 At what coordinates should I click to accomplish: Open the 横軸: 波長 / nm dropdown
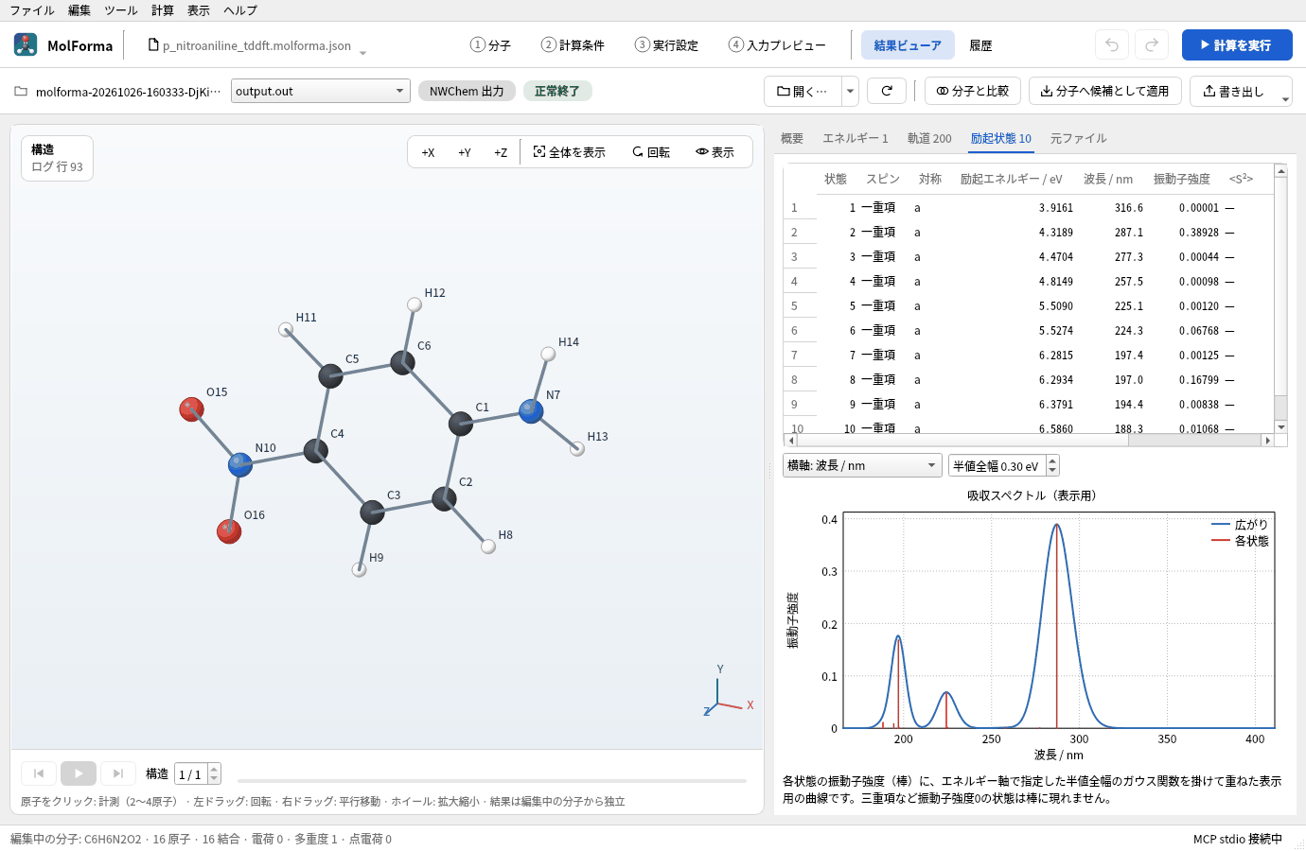coord(862,465)
